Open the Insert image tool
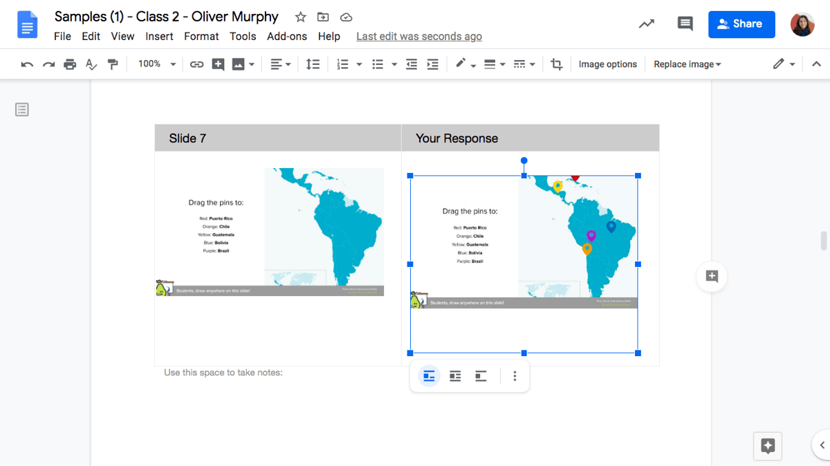The width and height of the screenshot is (830, 466). [x=239, y=64]
